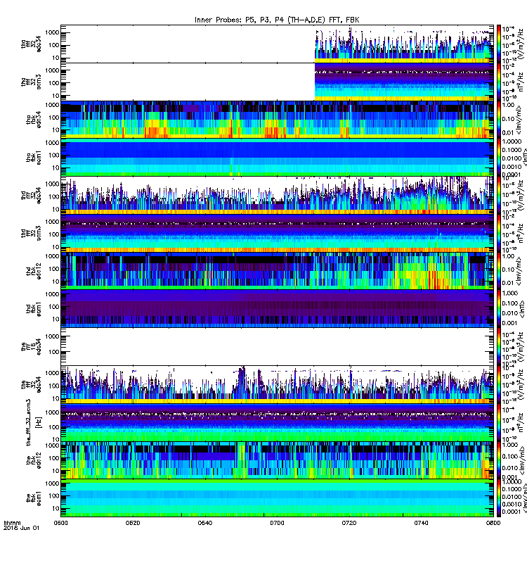This screenshot has height=563, width=527.
Task: Click the 1000 tick label of tha fbk scm1
Action: pos(52,143)
